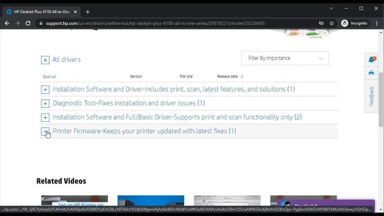Click the Release date column header
This screenshot has height=216, width=384.
227,76
